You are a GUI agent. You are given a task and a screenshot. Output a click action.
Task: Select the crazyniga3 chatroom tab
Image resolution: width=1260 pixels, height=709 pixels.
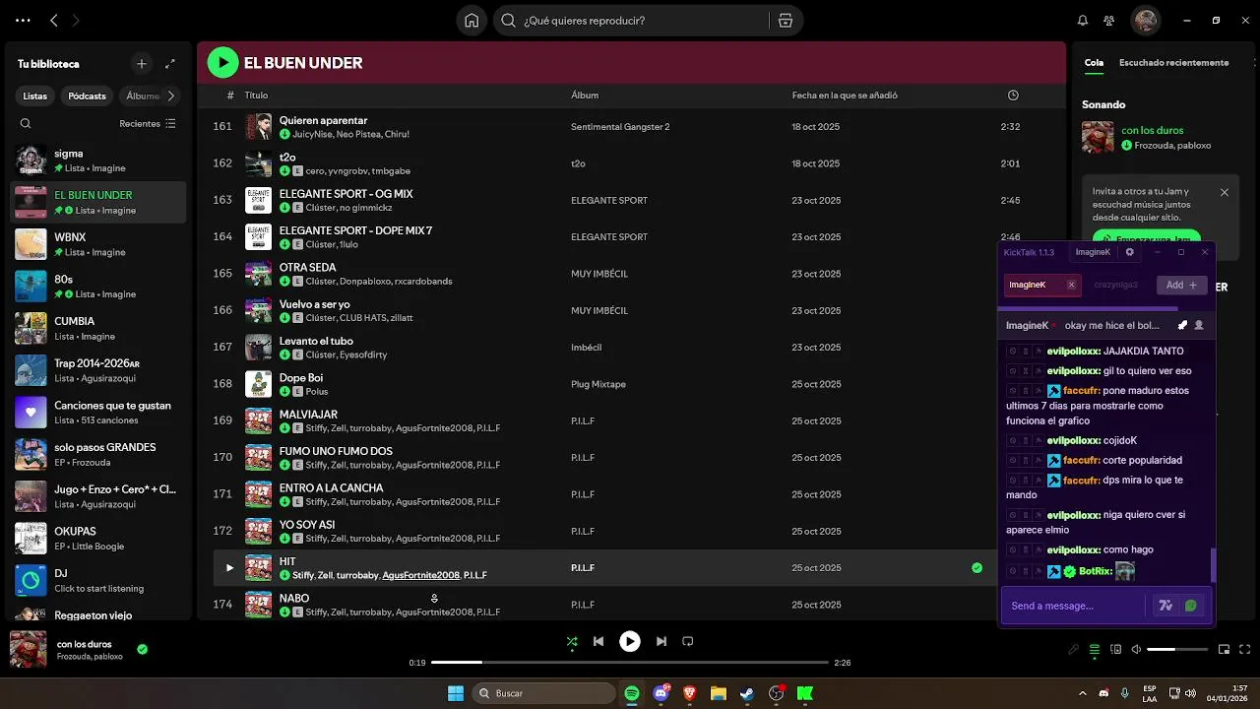(1116, 285)
